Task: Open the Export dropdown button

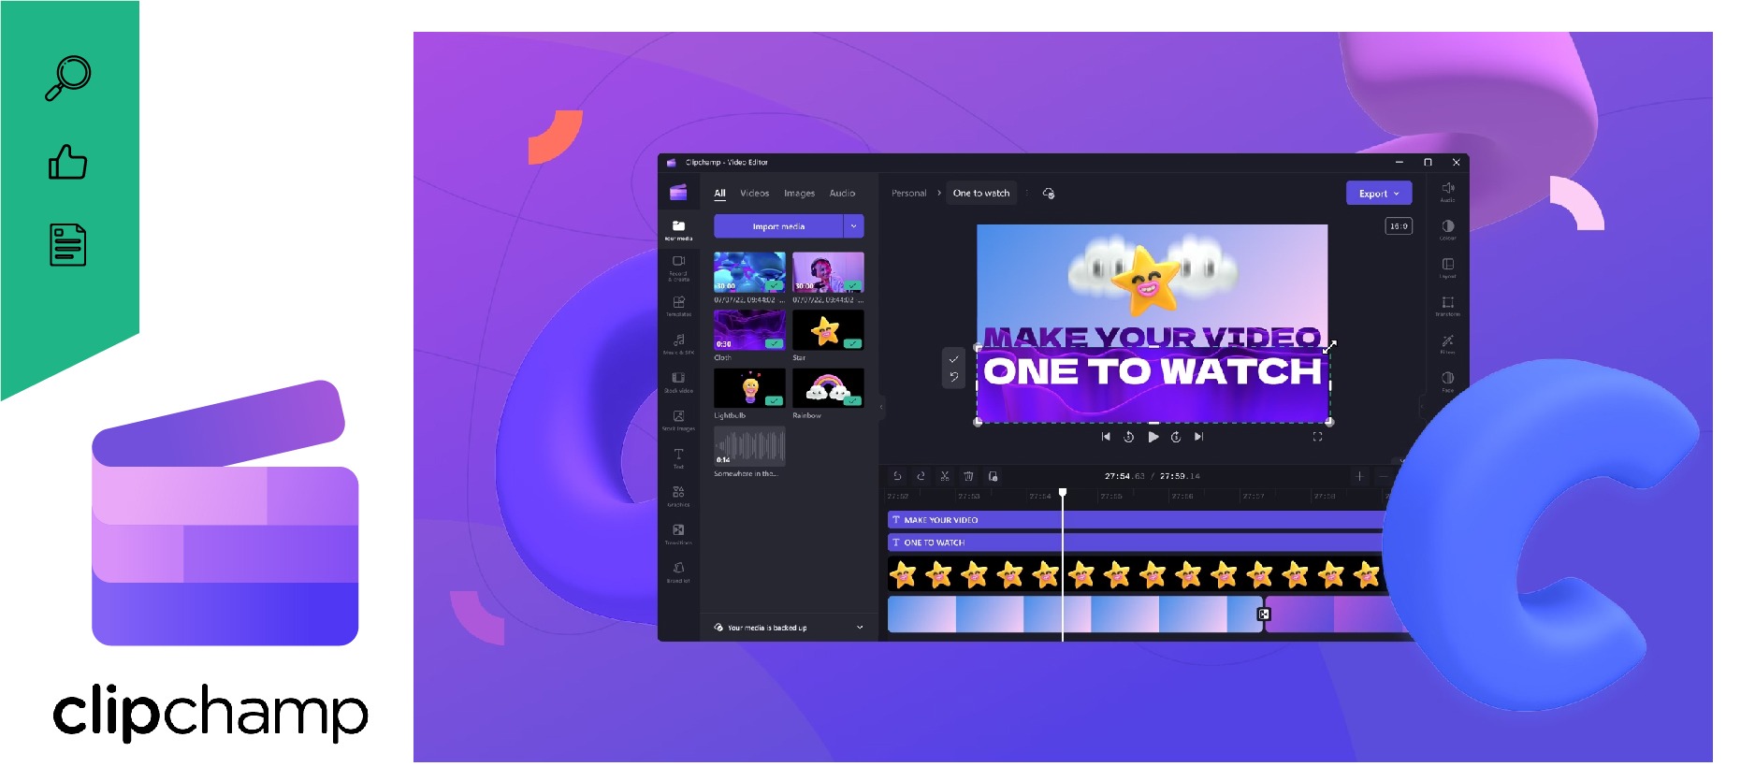Action: tap(1379, 194)
